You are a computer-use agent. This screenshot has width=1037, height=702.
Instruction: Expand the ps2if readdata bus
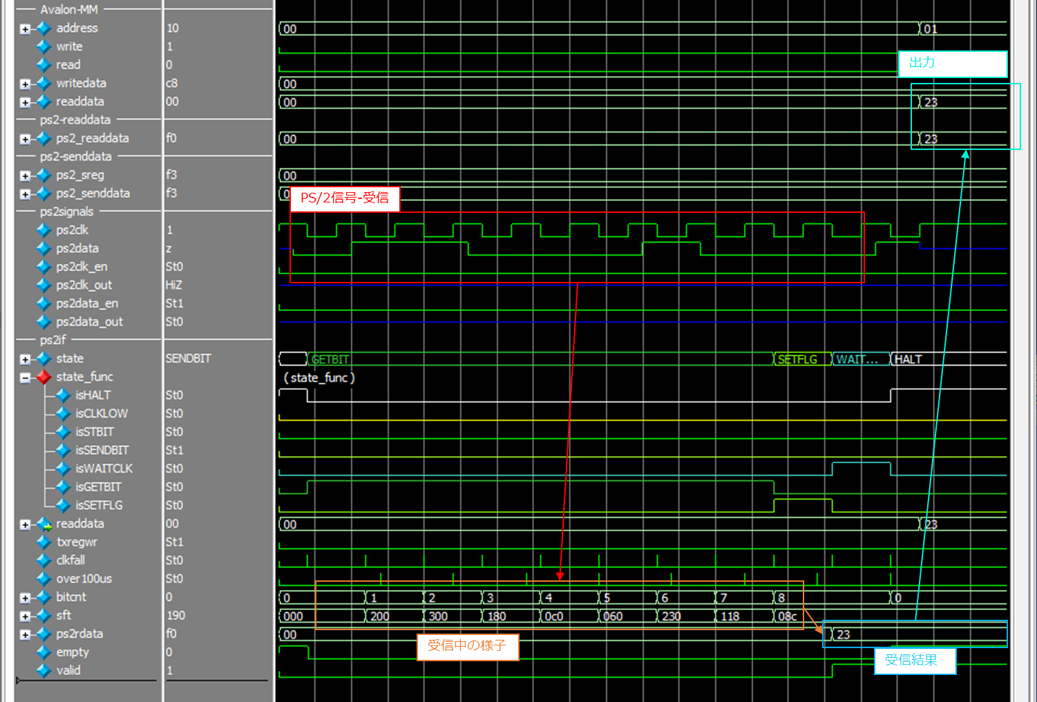(25, 524)
